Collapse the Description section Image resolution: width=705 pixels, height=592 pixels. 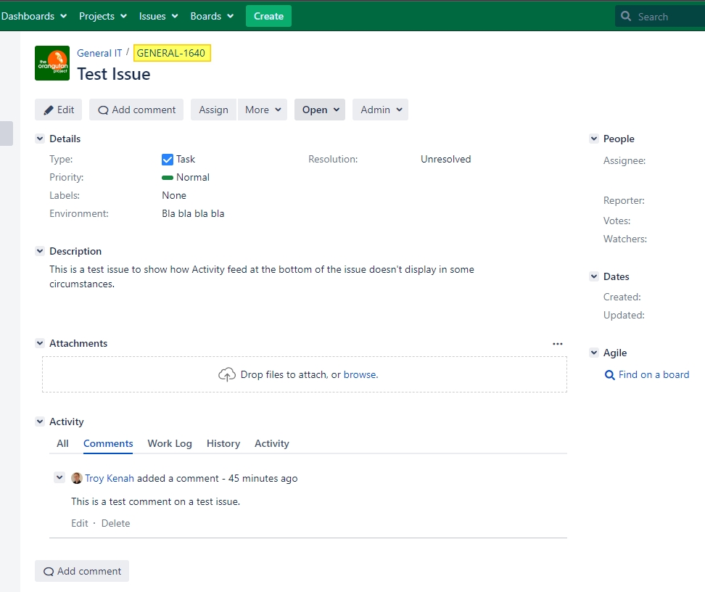coord(40,251)
